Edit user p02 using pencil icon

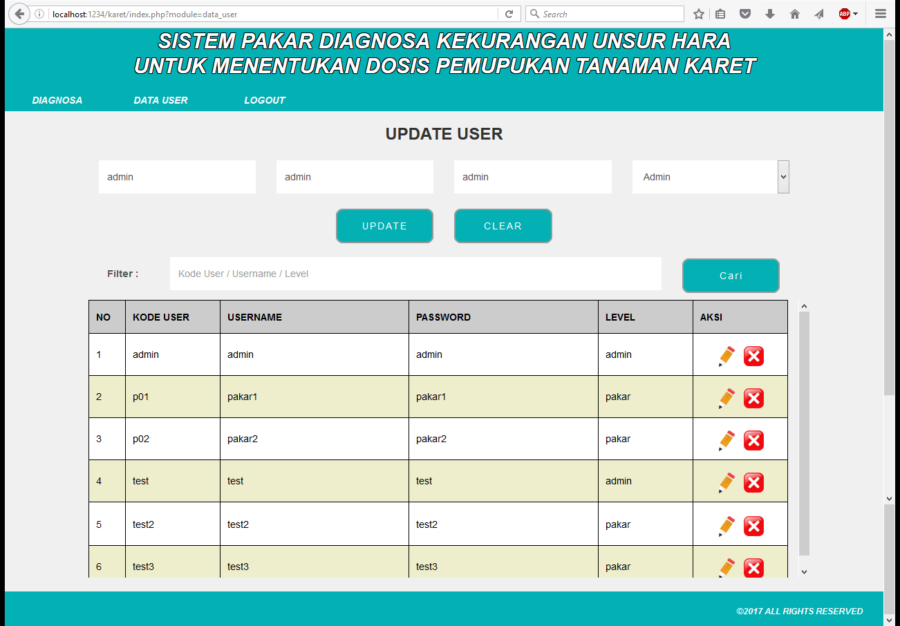[726, 440]
